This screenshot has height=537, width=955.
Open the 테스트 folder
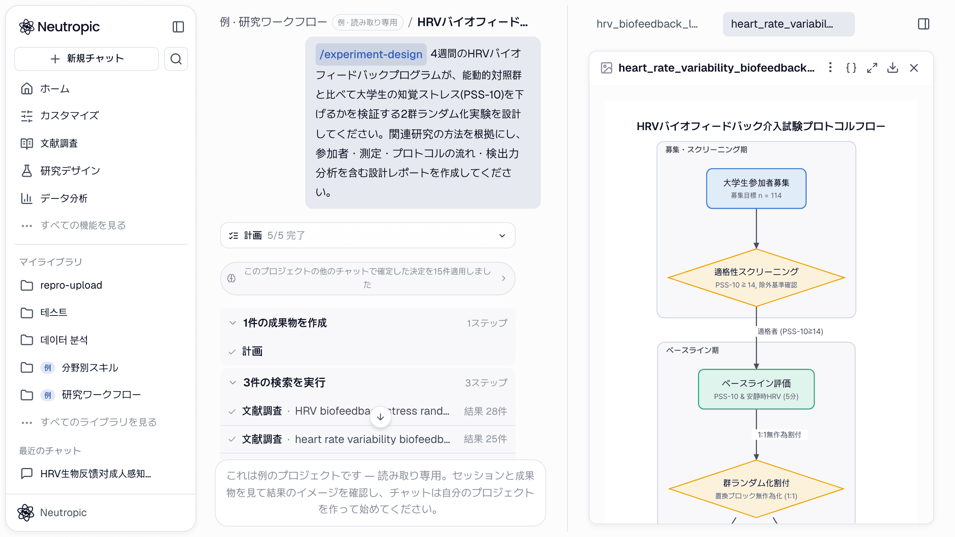click(101, 313)
